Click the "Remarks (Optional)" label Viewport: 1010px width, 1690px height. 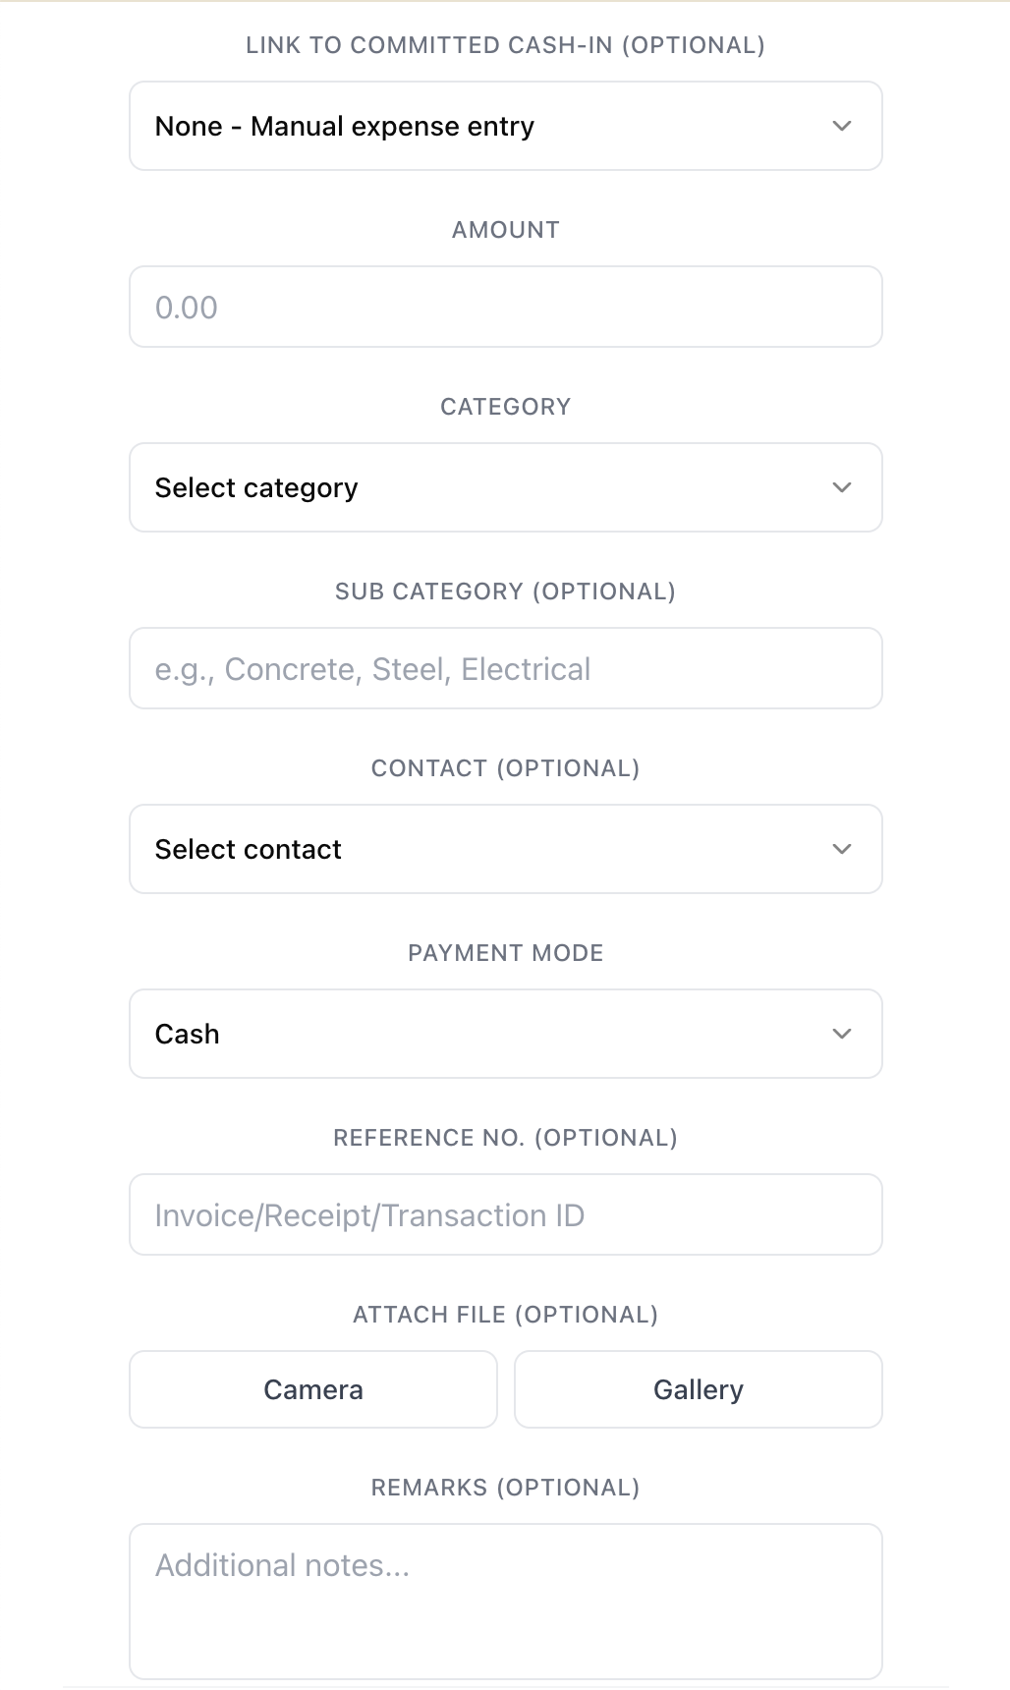coord(505,1488)
